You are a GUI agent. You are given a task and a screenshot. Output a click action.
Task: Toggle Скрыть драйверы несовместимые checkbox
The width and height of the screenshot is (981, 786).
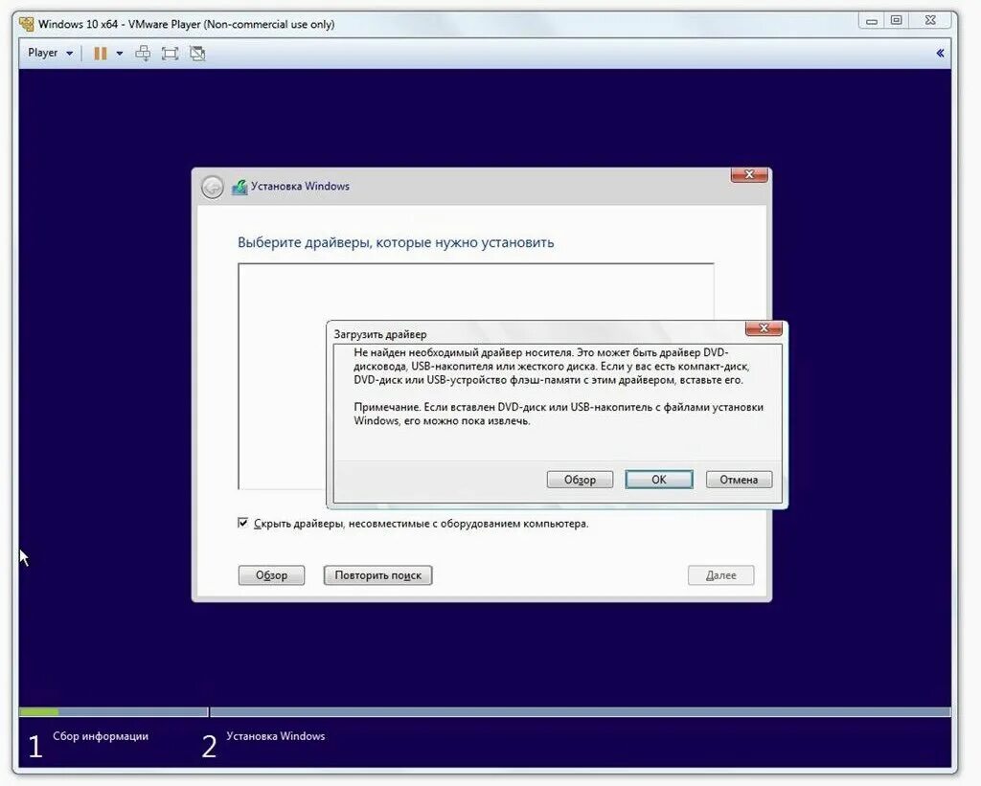pos(242,523)
